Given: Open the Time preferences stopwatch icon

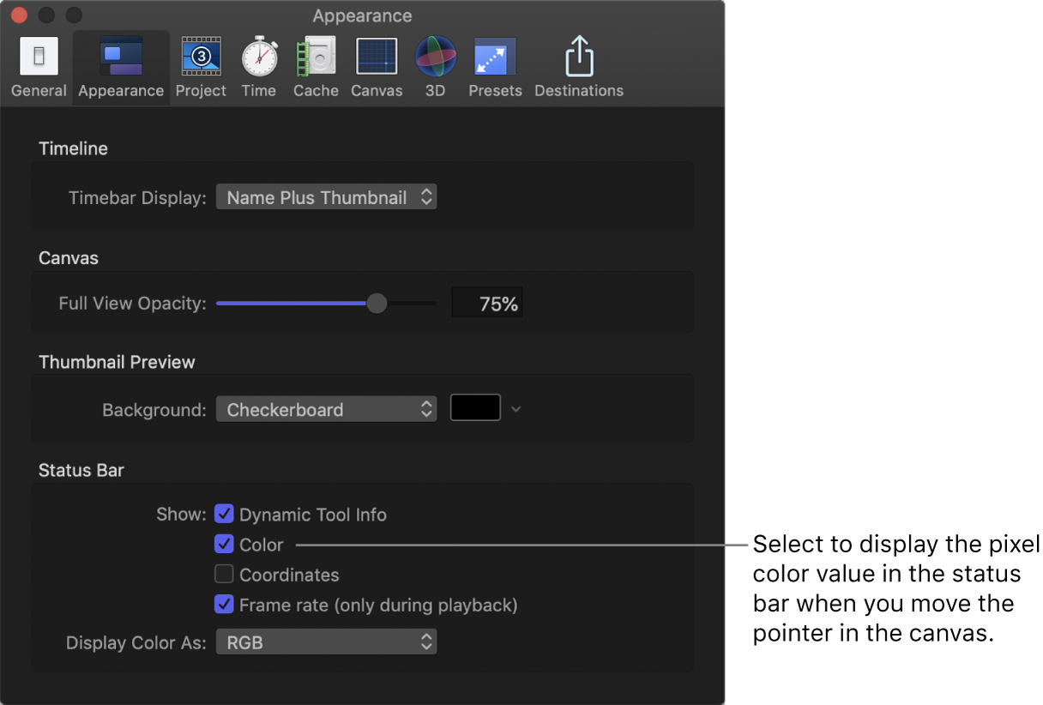Looking at the screenshot, I should click(x=258, y=57).
